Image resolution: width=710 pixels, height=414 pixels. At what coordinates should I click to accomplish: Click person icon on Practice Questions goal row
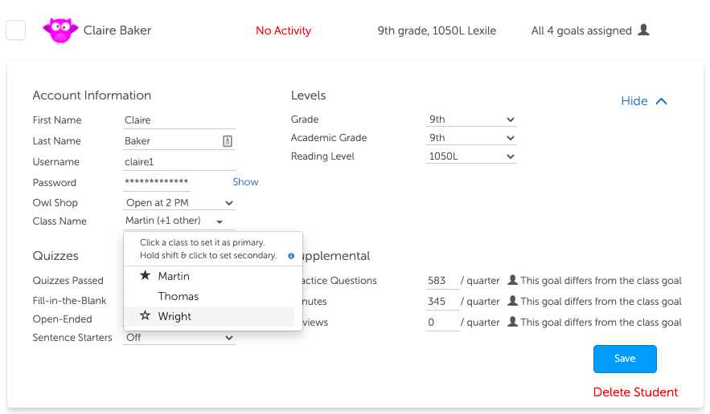(512, 280)
